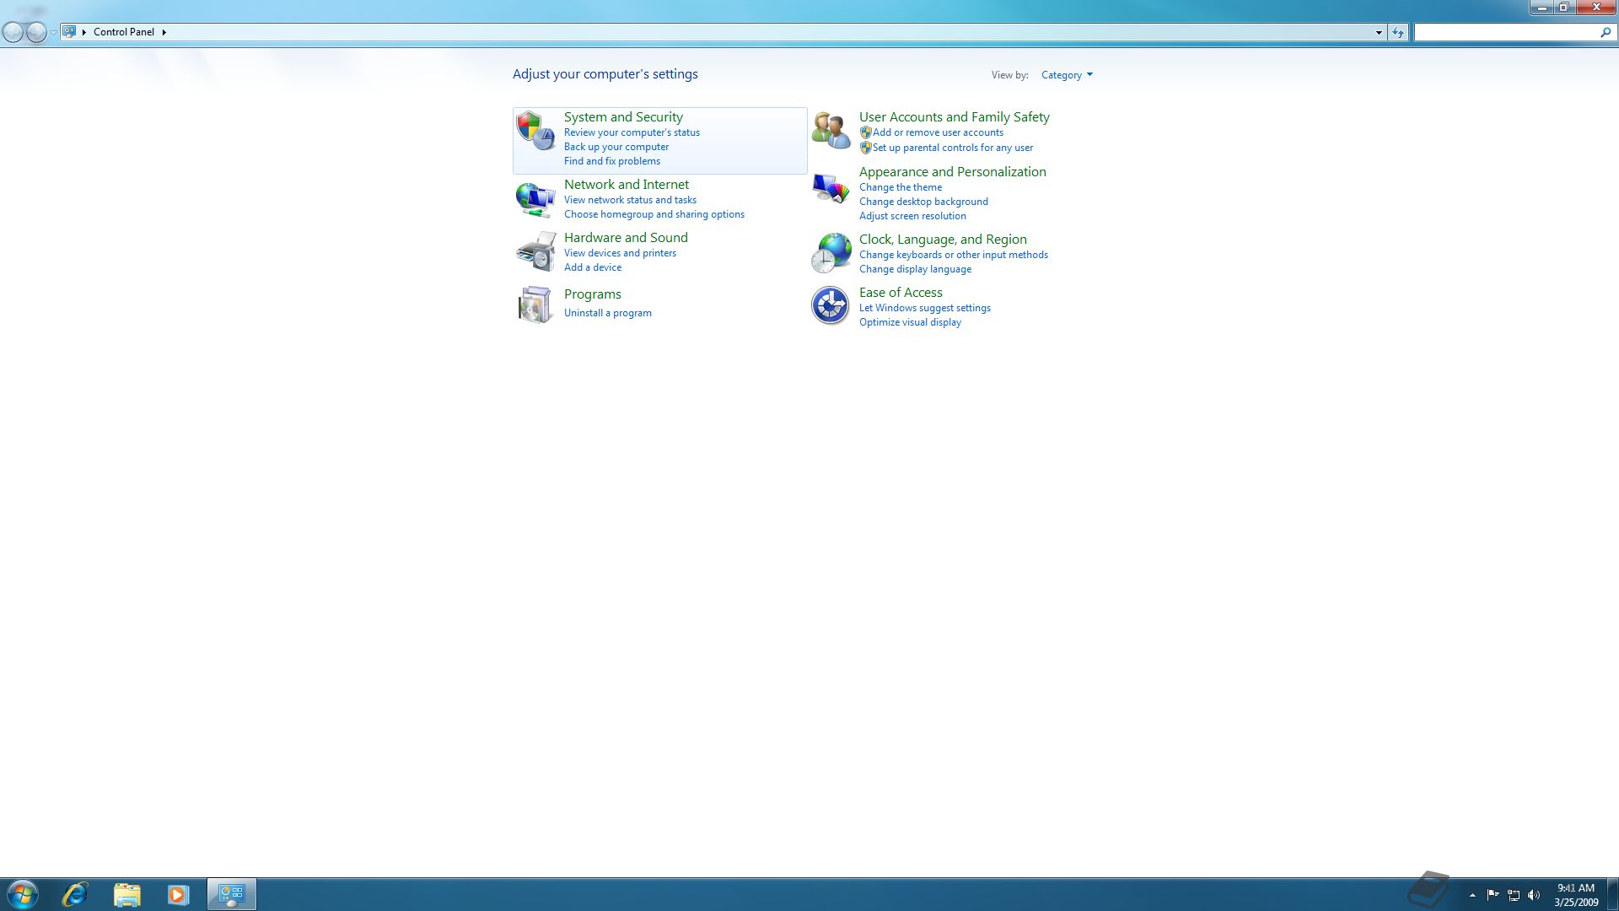
Task: Open Clock, Language, and Region heading
Action: (x=943, y=240)
